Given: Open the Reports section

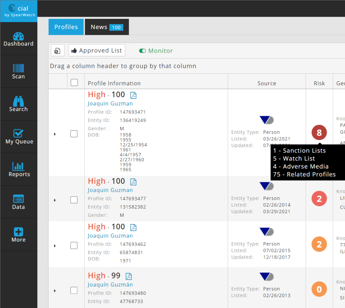Looking at the screenshot, I should coord(19,169).
